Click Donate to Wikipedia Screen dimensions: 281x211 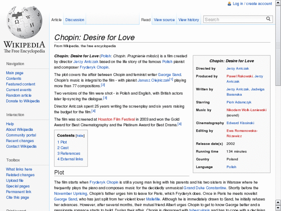pos(23,101)
